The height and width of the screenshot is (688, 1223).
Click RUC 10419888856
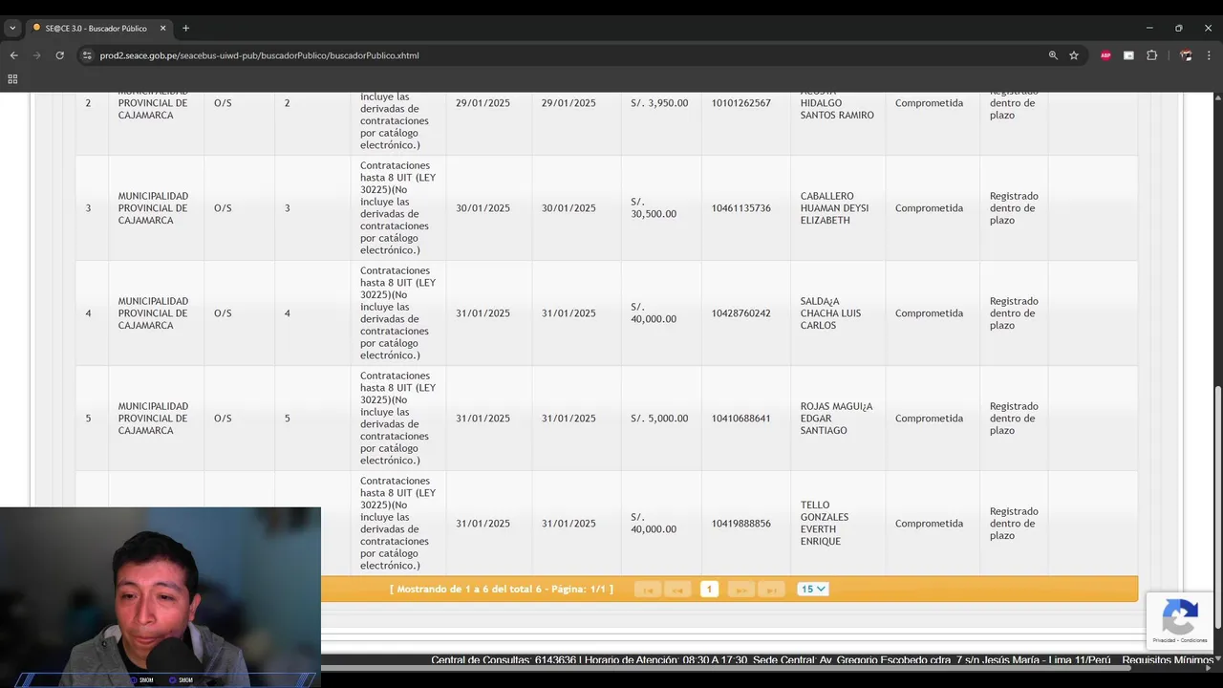coord(740,524)
